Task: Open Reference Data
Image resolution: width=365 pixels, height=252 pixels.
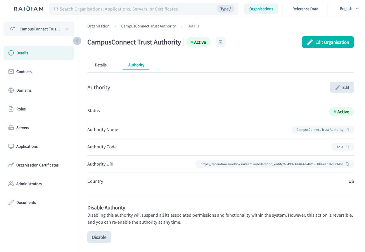Action: click(x=305, y=9)
